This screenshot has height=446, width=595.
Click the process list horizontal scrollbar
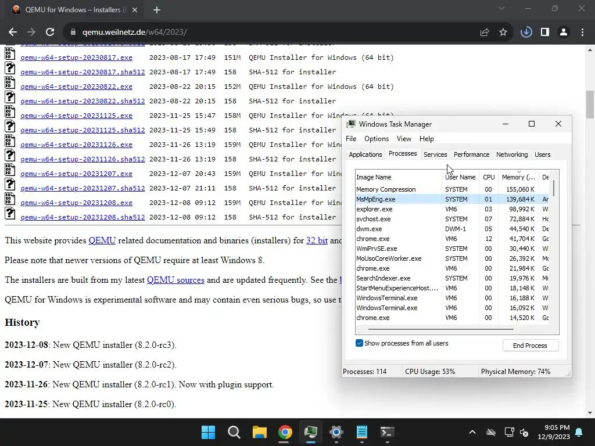[440, 329]
